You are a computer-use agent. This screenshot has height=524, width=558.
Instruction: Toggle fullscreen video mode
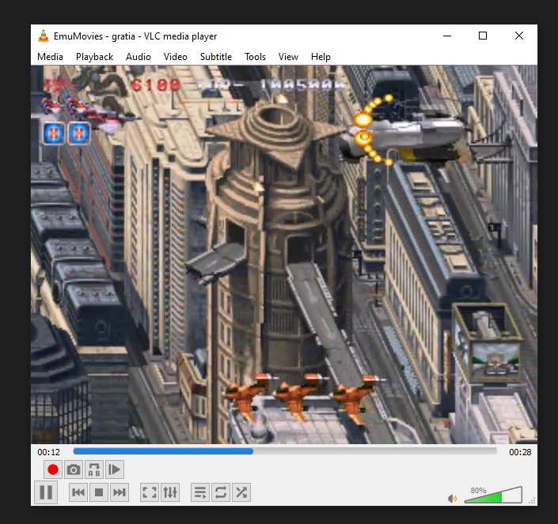(x=150, y=492)
